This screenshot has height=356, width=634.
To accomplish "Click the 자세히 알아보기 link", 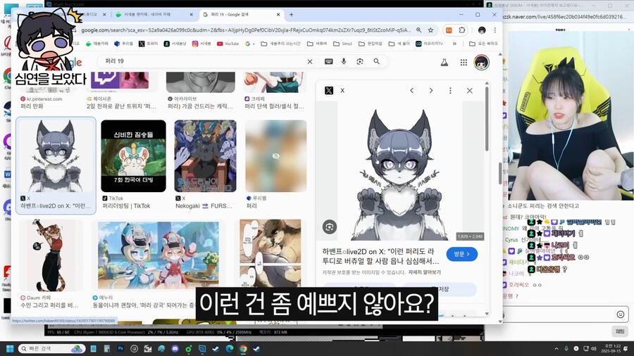I will (x=425, y=272).
